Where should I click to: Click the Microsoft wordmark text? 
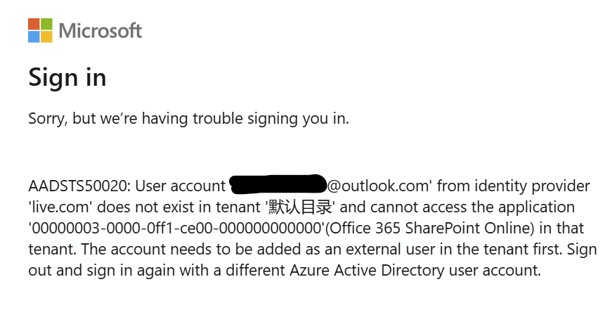point(100,31)
